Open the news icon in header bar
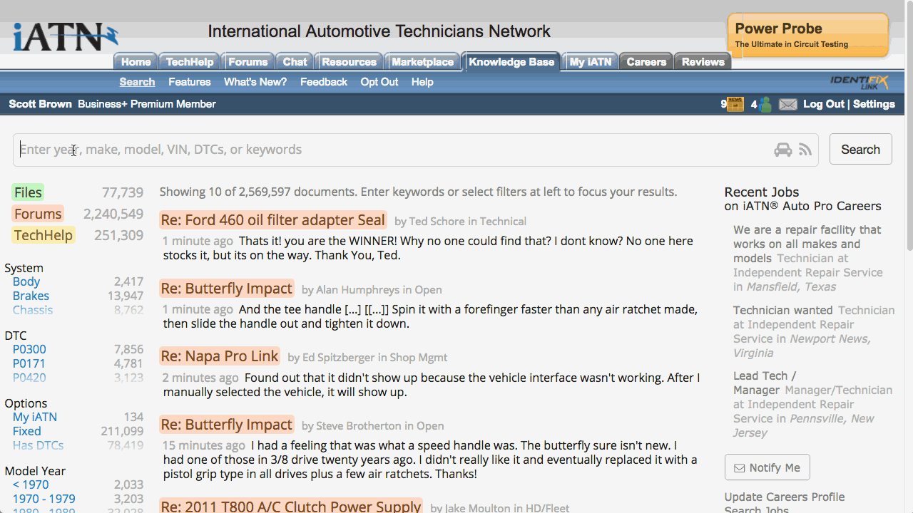 click(735, 105)
